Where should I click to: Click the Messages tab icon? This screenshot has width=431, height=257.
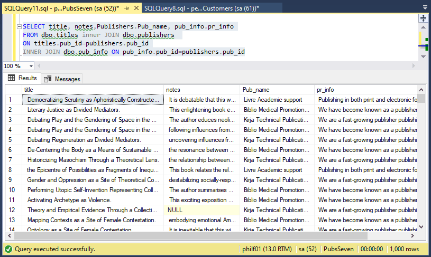click(48, 79)
